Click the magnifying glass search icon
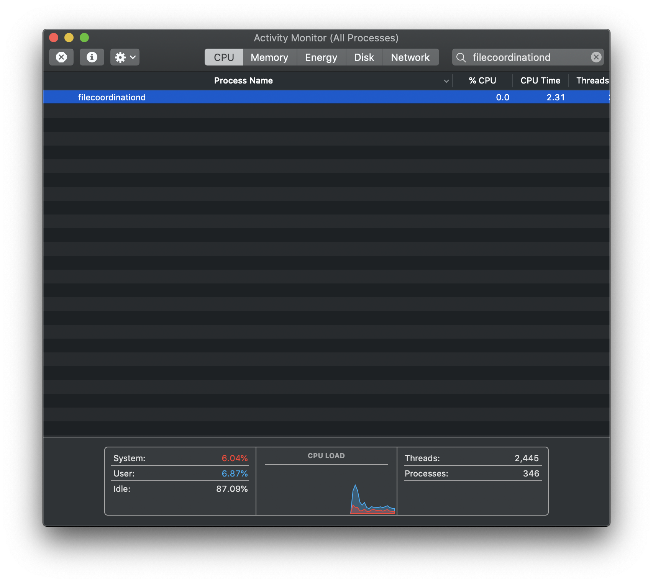Screen dimensions: 653x583 [461, 57]
